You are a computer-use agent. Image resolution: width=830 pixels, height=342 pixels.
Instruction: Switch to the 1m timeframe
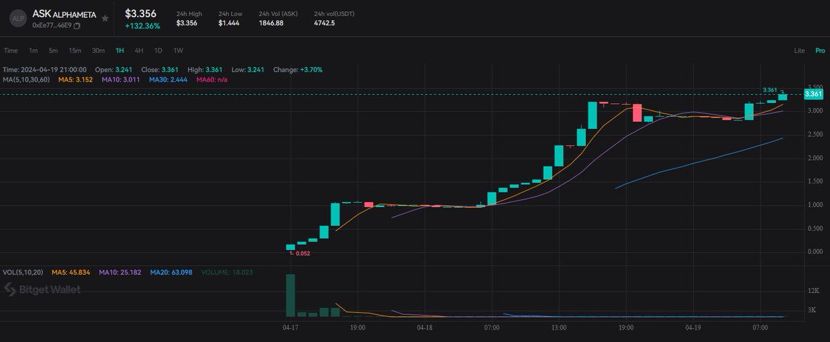click(33, 51)
